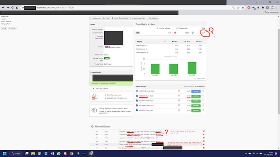Delete the first Recent Events entry with red X
This screenshot has width=280, height=157.
tap(204, 131)
